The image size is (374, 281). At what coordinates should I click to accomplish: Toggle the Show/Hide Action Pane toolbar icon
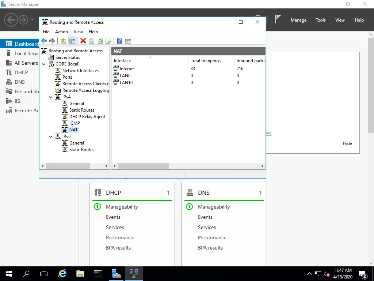point(128,41)
